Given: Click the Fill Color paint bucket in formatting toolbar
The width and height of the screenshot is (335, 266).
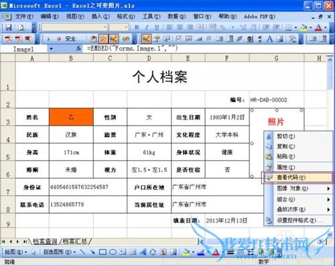Looking at the screenshot, I should pyautogui.click(x=304, y=27).
